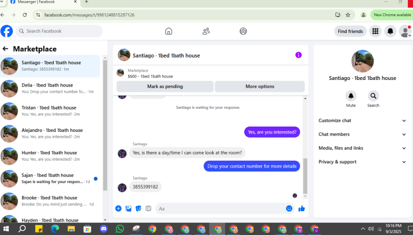The image size is (413, 235).
Task: Open a new browser tab
Action: 86,2
